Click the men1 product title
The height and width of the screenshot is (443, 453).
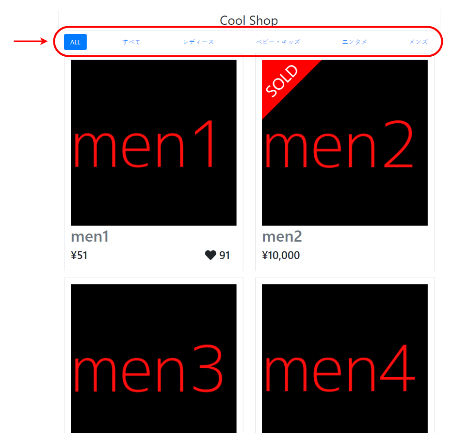coord(90,237)
